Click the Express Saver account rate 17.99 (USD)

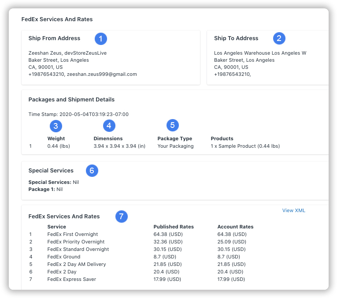click(231, 279)
